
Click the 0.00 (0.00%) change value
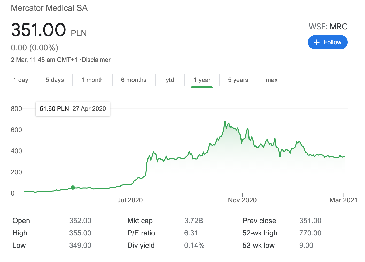(x=35, y=48)
